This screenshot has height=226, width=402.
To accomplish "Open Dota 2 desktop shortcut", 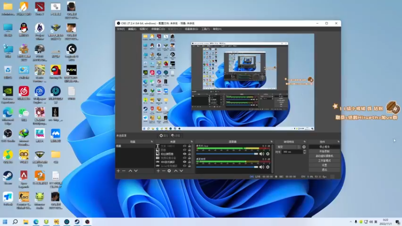I will click(x=40, y=9).
